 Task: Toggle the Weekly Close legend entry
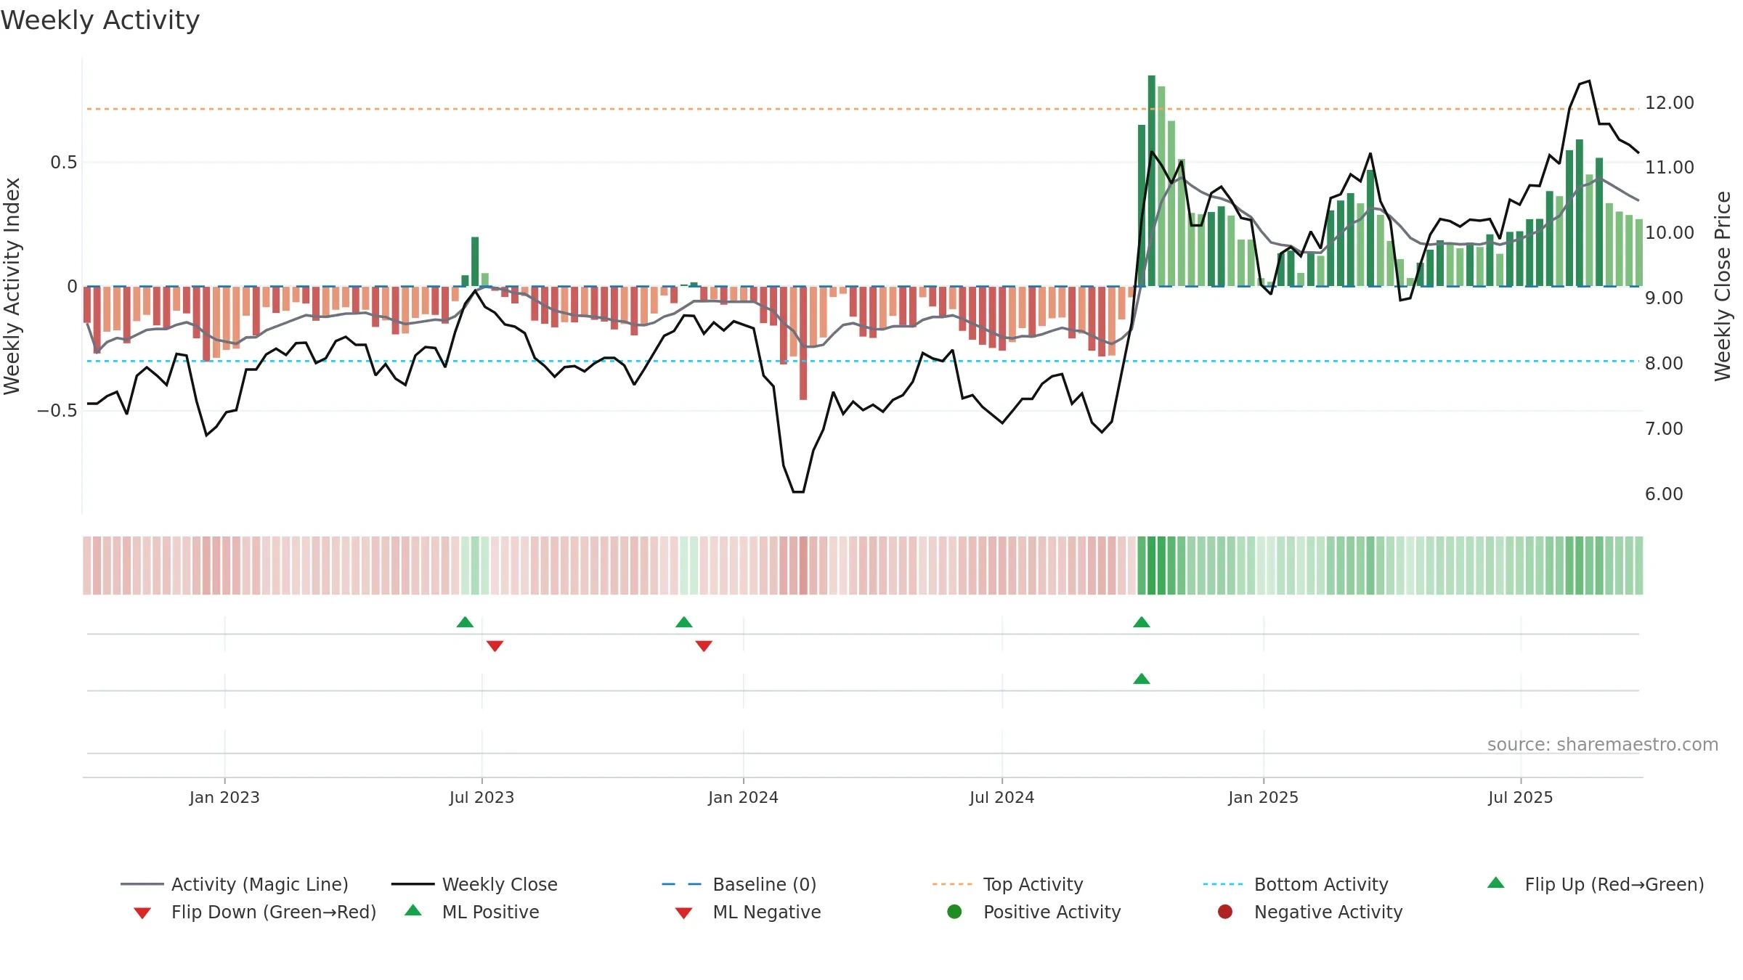pos(474,884)
